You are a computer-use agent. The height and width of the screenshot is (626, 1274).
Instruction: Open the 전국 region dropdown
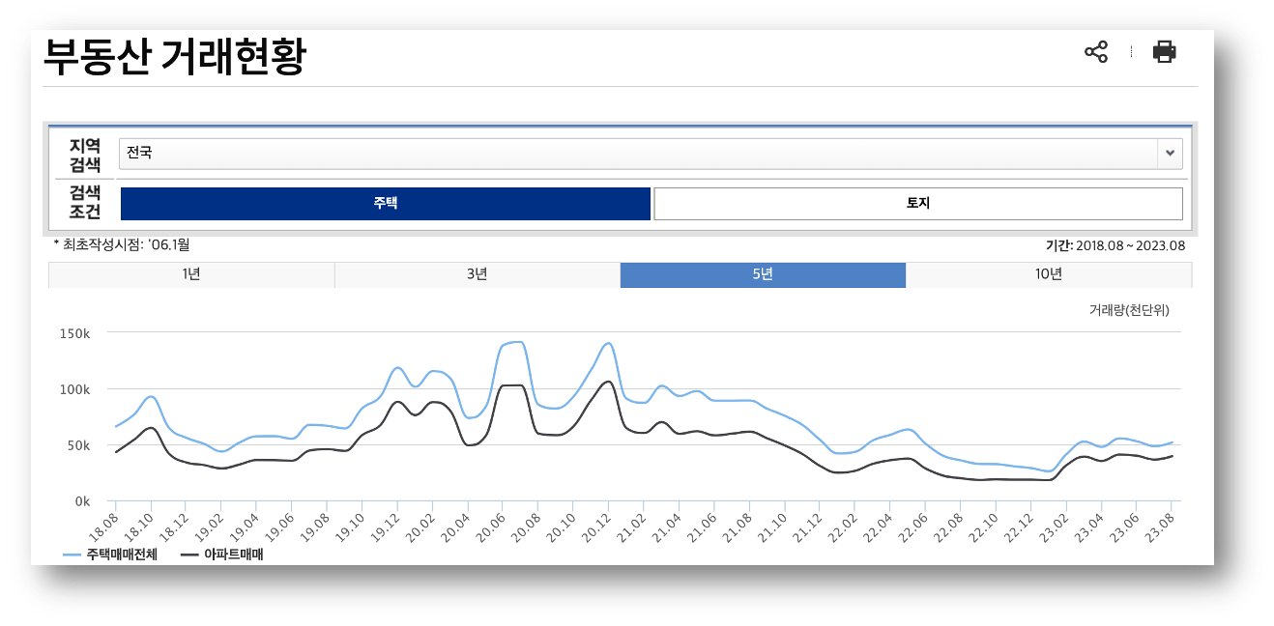click(x=651, y=153)
